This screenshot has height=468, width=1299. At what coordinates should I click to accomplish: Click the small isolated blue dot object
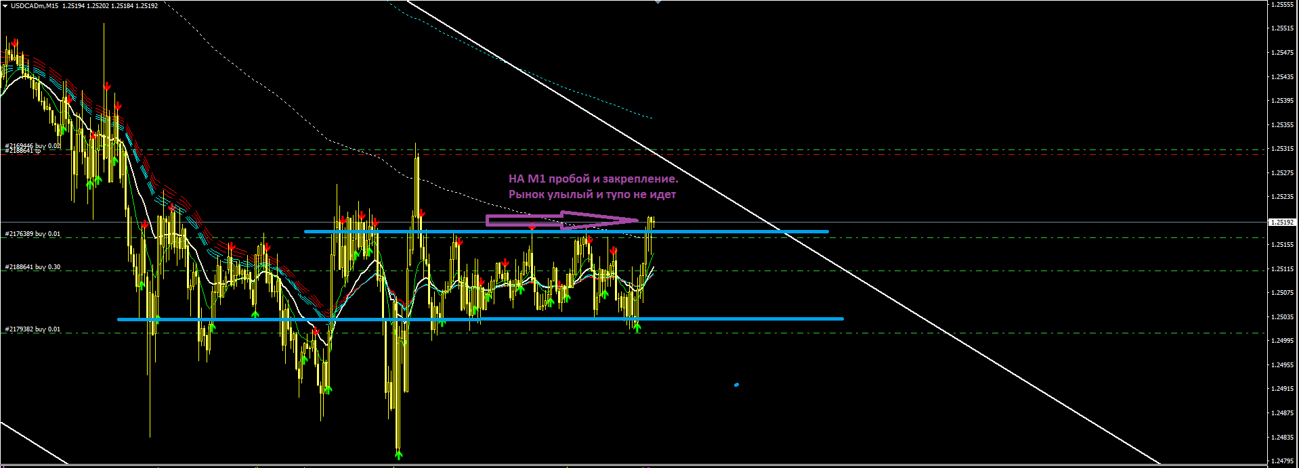coord(736,385)
